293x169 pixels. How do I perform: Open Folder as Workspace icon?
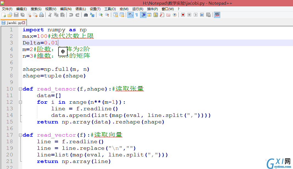tap(168, 15)
